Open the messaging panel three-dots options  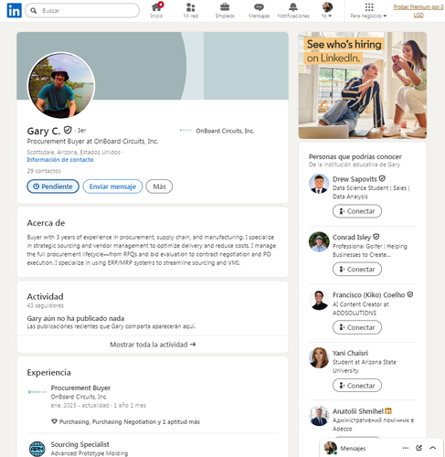click(x=405, y=448)
